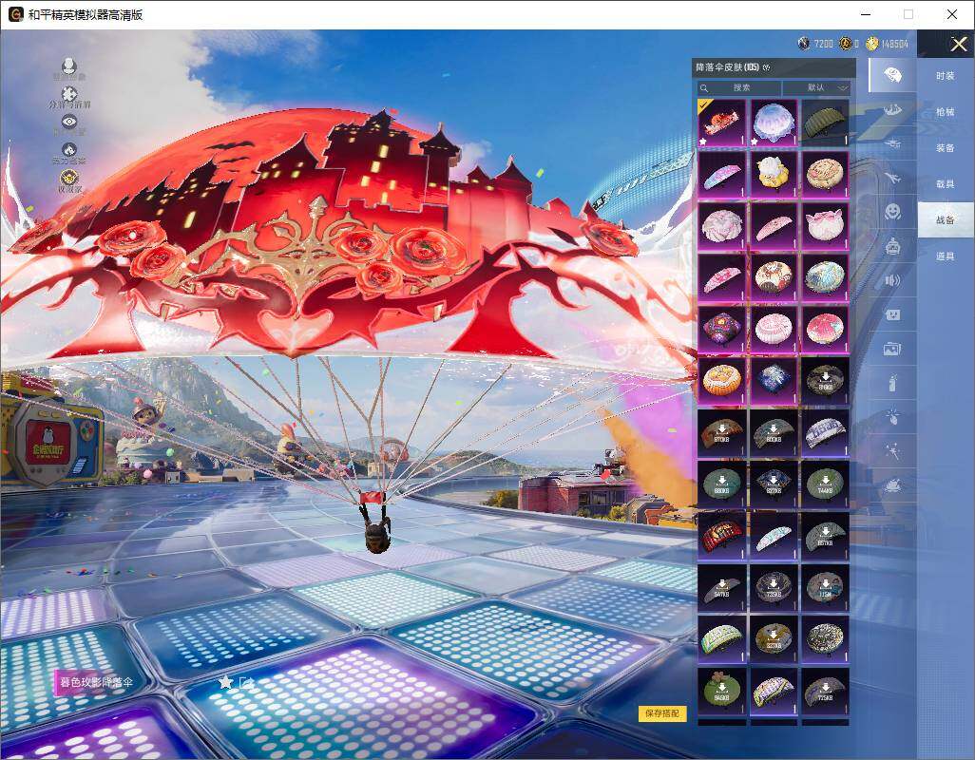Select the robot companion category icon
Viewport: 975px width, 760px height.
(x=892, y=246)
